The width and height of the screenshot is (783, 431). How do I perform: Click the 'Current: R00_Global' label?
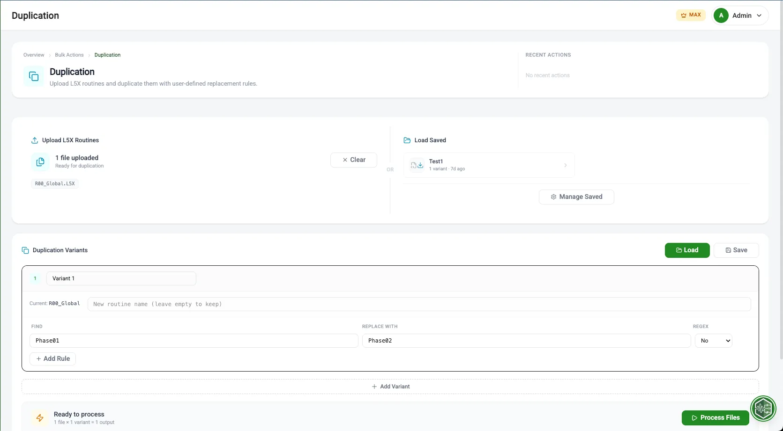55,304
